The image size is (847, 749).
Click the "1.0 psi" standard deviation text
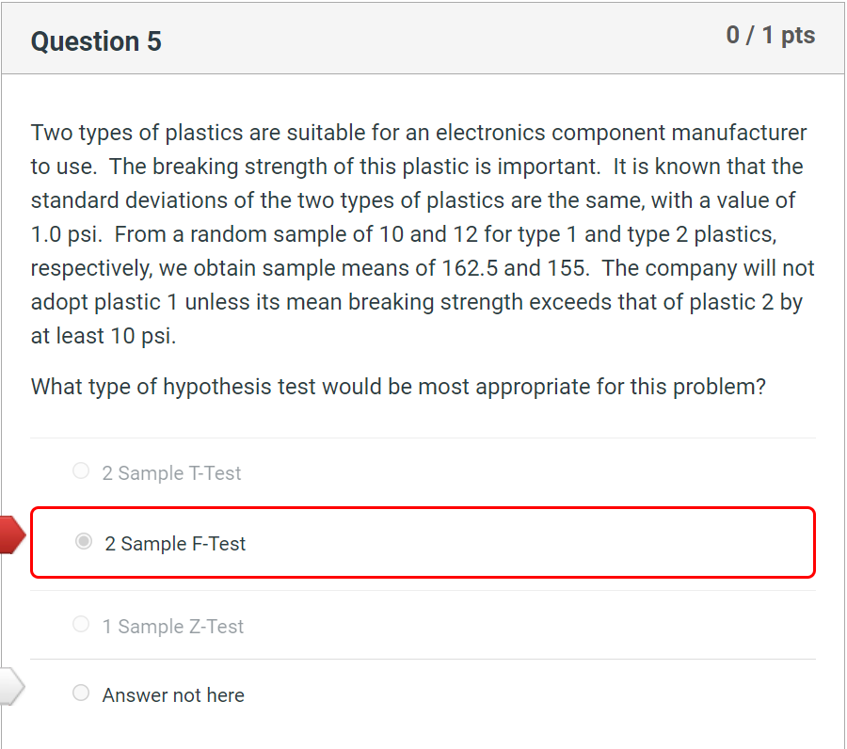(x=65, y=234)
